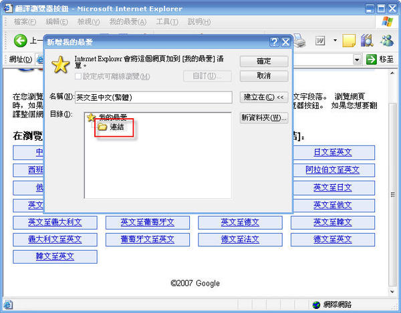The height and width of the screenshot is (313, 401).
Task: Click the 英文至葡萄牙文 link
Action: coord(148,222)
